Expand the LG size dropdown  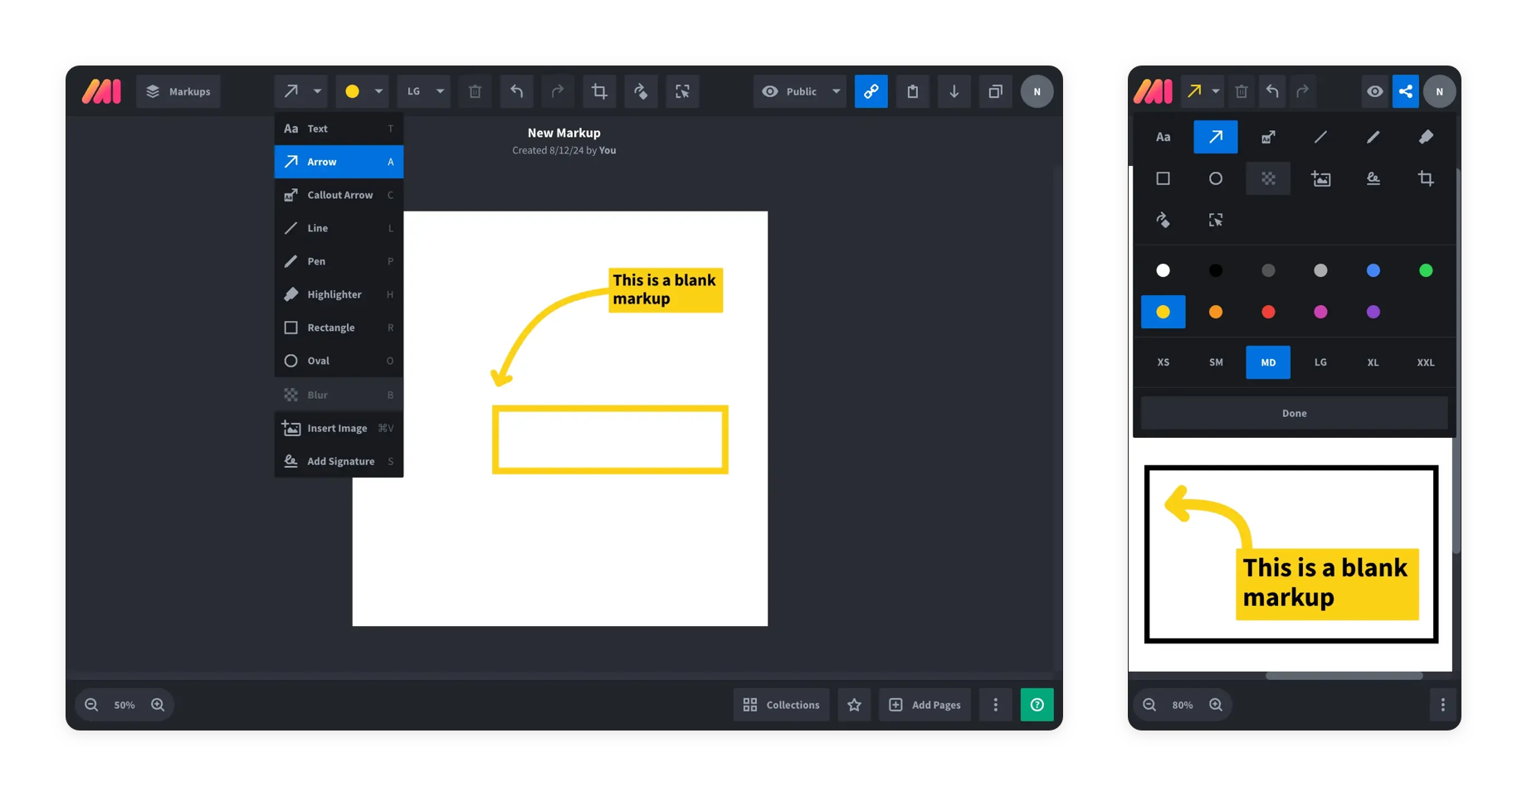pyautogui.click(x=423, y=91)
